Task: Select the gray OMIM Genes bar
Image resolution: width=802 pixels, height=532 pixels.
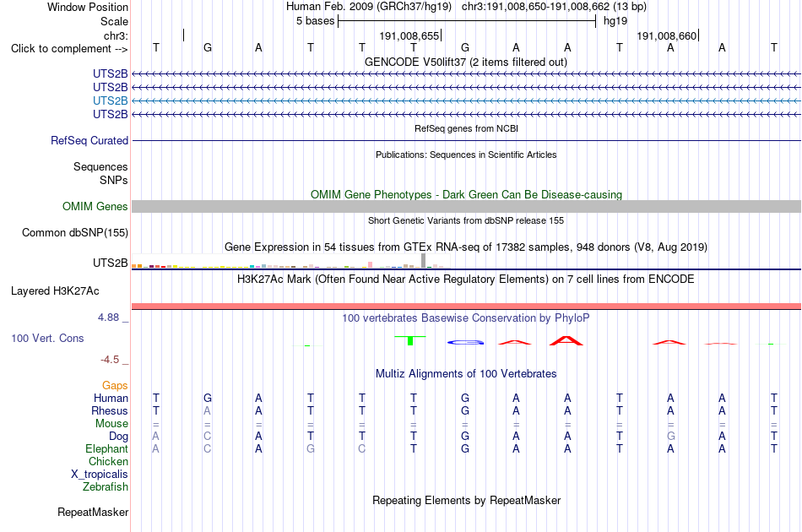Action: 466,206
